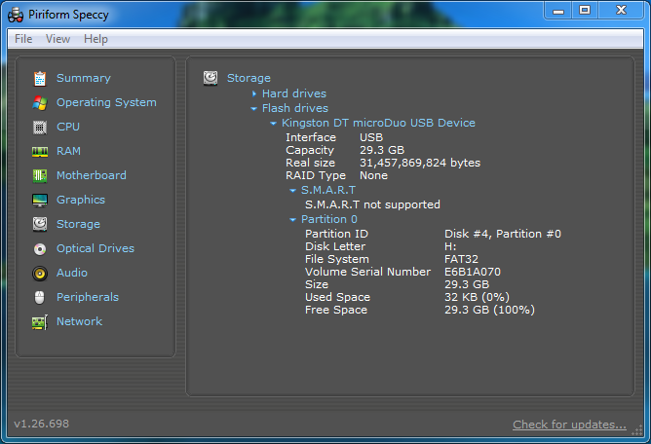Click the Check for updates link
This screenshot has width=651, height=444.
click(x=569, y=425)
